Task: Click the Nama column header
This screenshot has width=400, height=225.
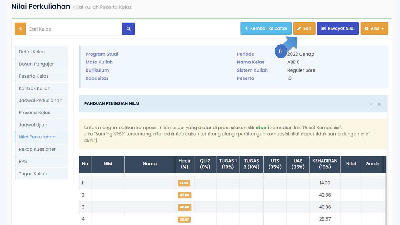Action: tap(150, 164)
